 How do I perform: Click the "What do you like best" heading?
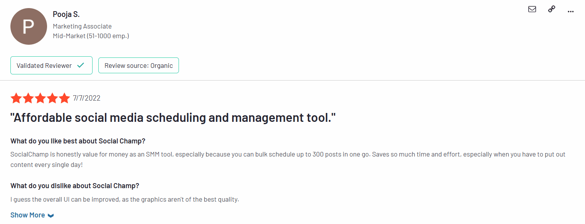pyautogui.click(x=78, y=140)
